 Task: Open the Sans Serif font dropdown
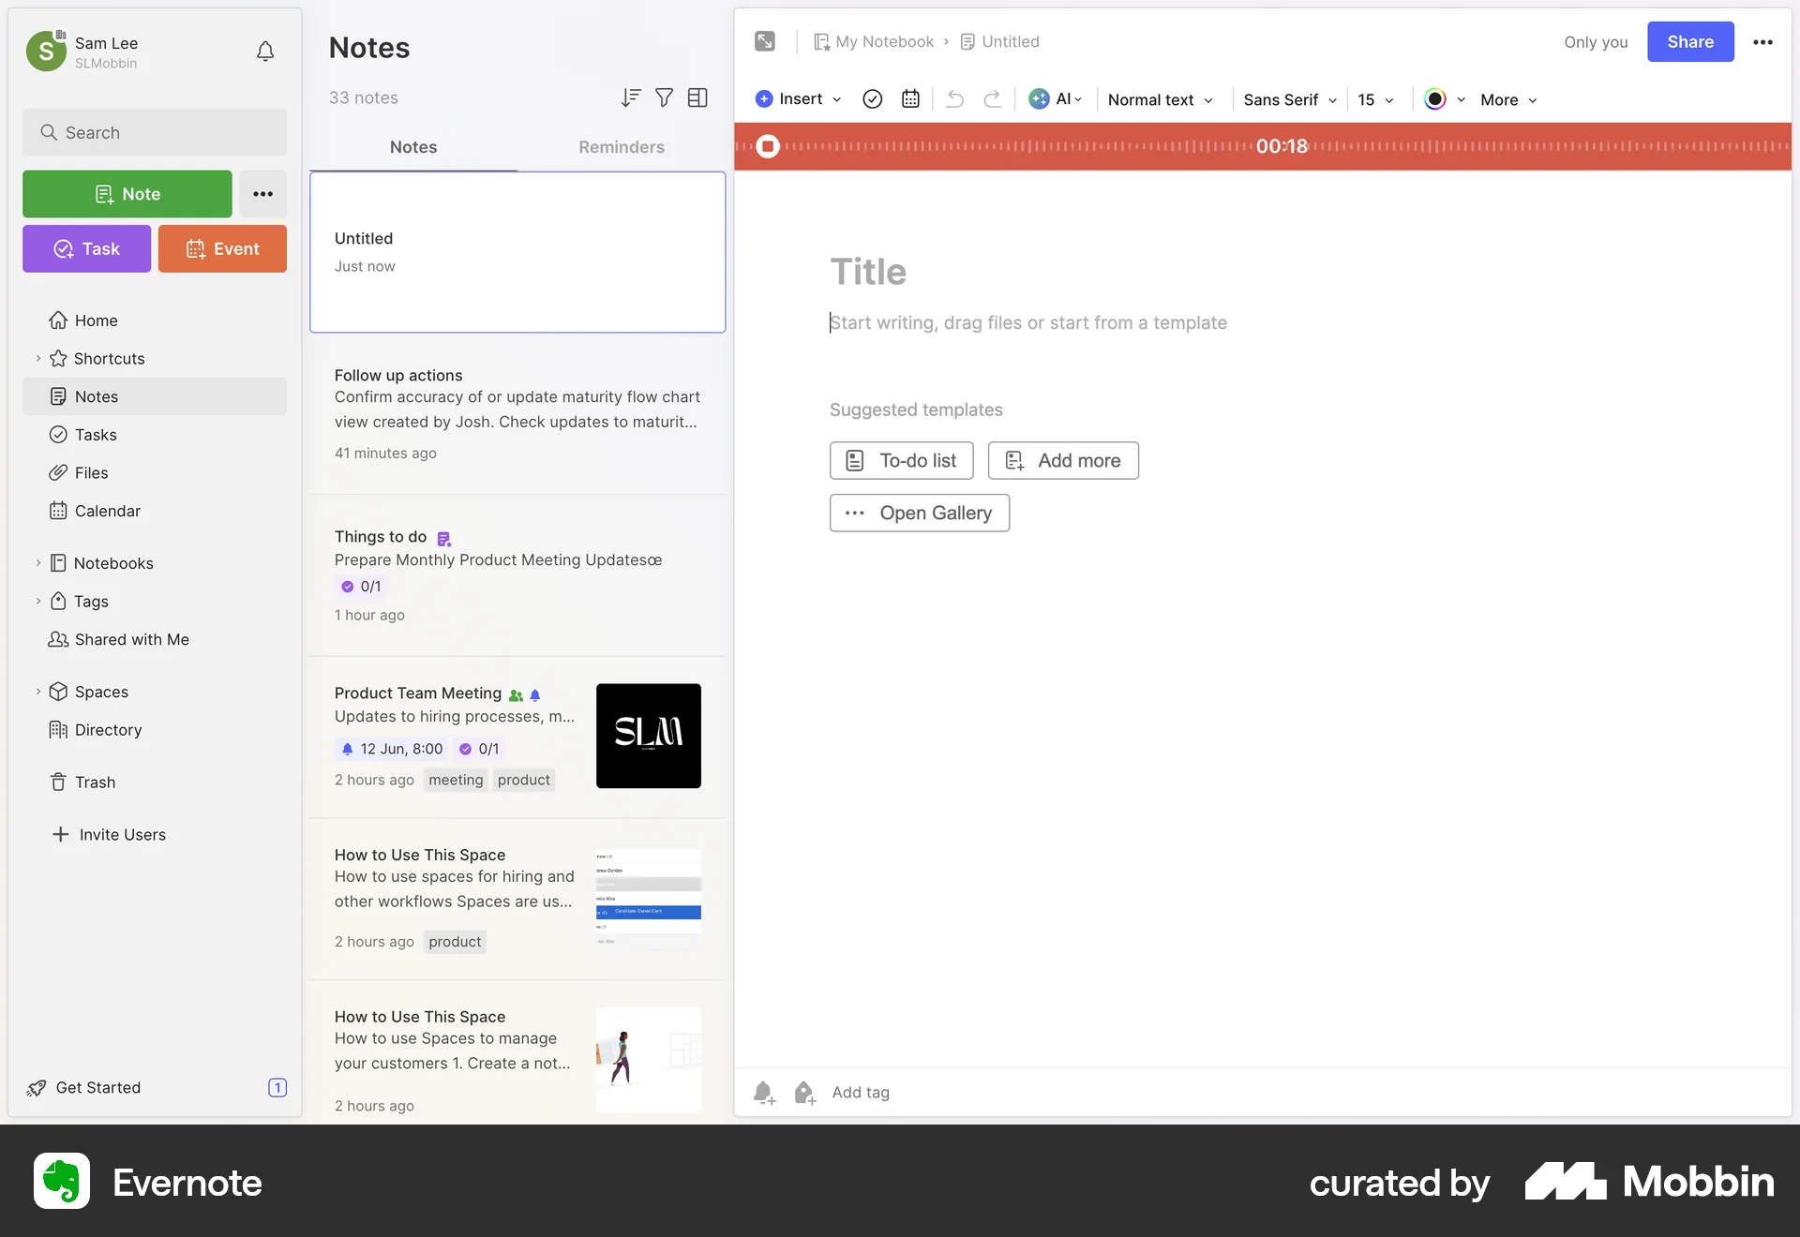(1289, 99)
